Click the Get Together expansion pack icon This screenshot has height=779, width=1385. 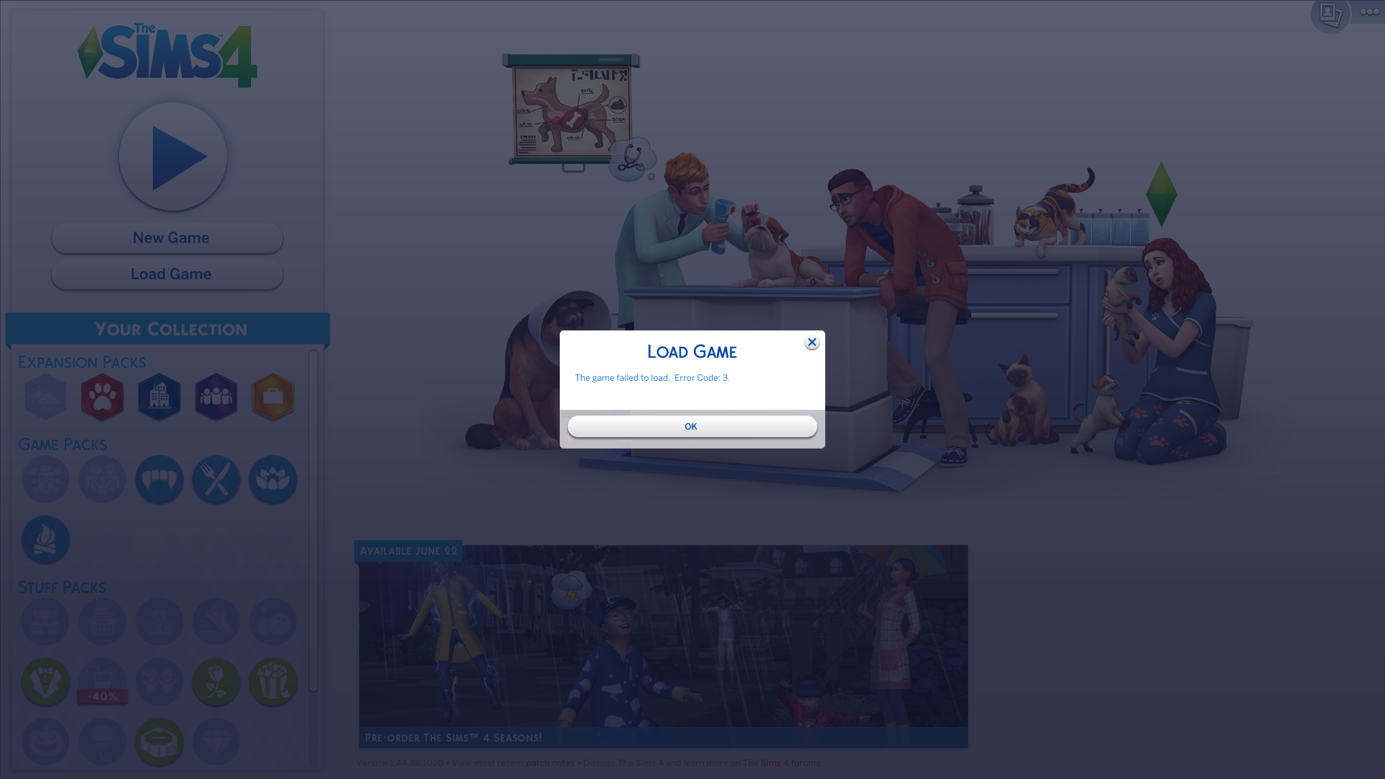[216, 397]
